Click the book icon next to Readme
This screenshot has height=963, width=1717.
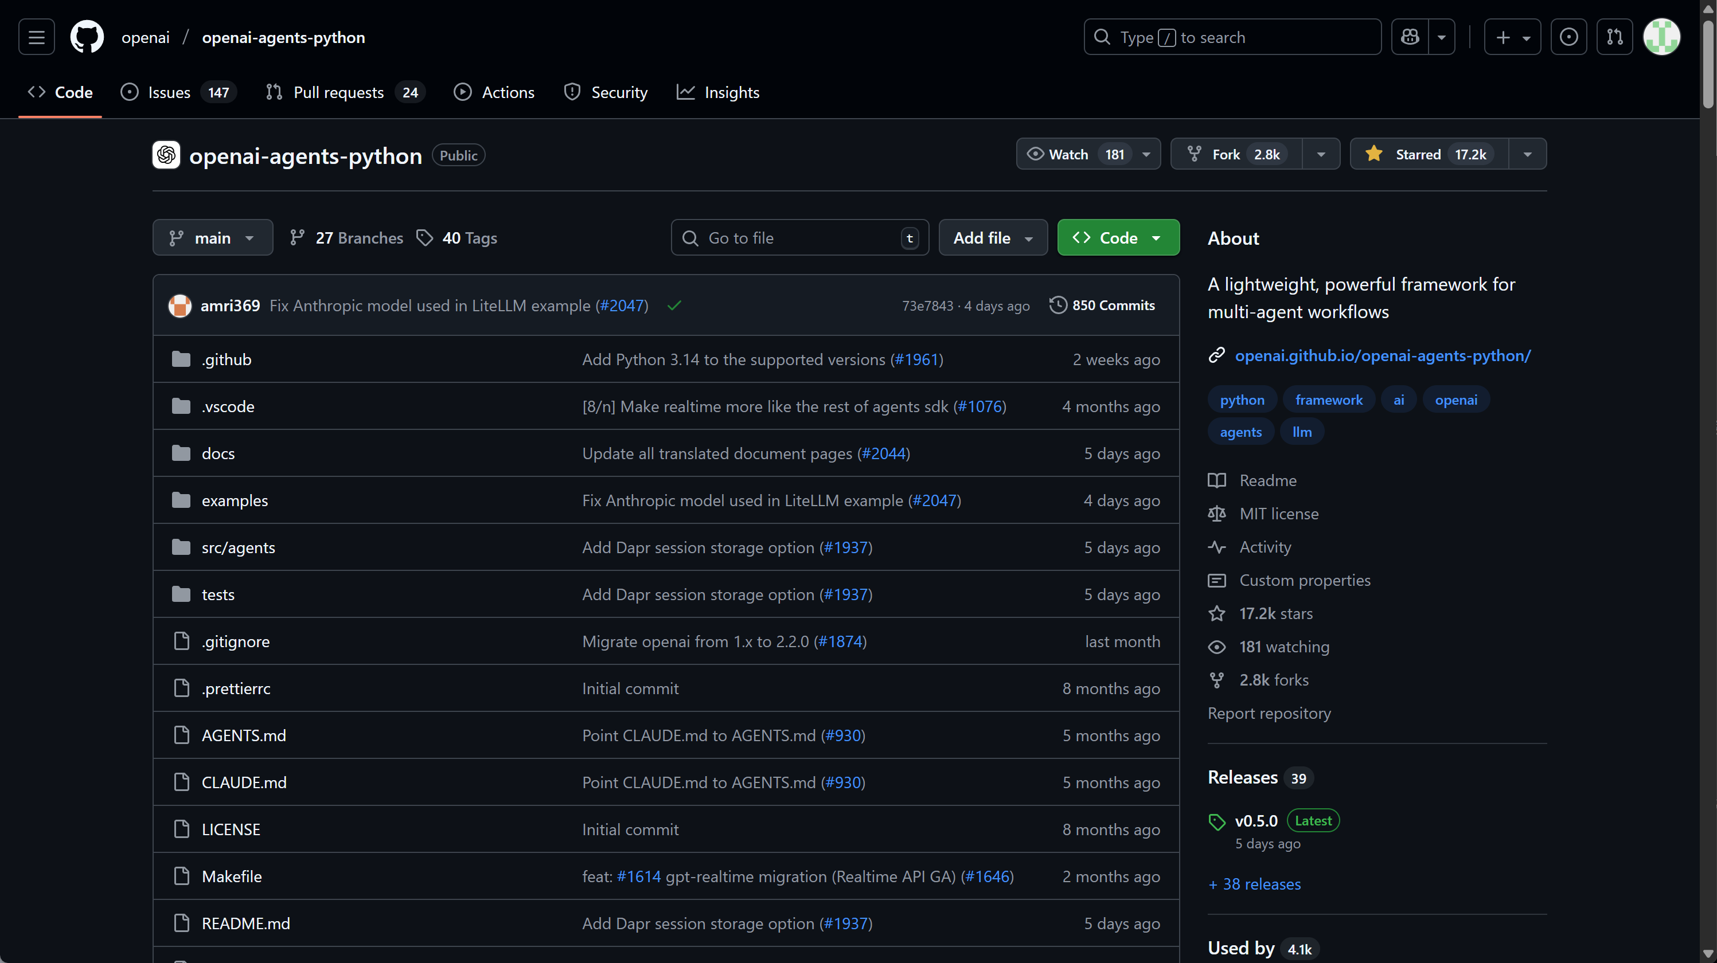(1217, 481)
